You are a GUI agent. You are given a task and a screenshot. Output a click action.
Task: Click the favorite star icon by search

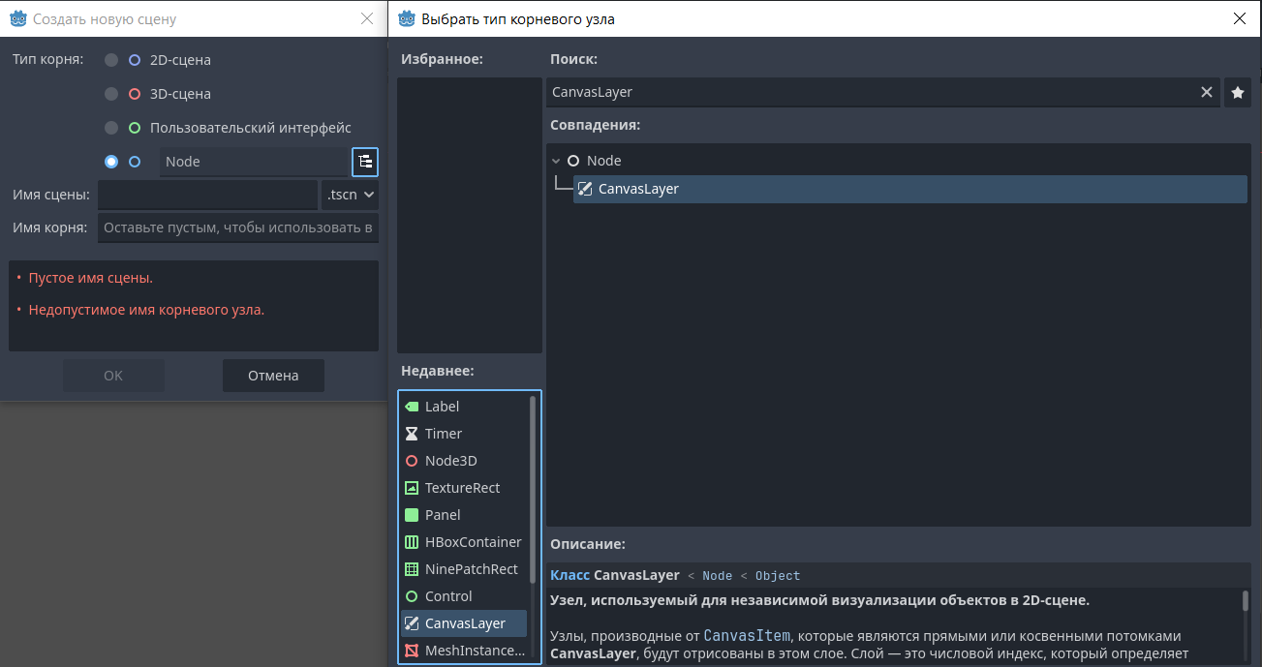(1237, 93)
